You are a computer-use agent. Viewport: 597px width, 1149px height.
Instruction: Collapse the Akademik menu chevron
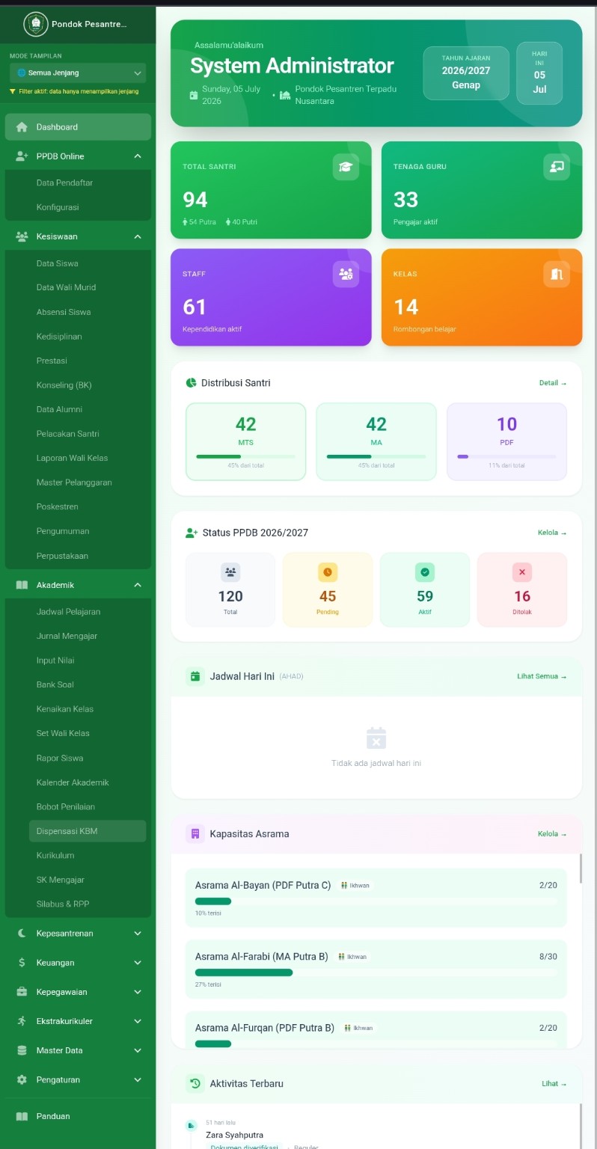pyautogui.click(x=138, y=585)
